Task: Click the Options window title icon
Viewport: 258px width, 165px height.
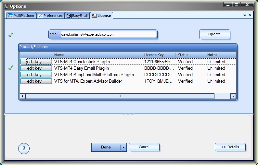Action: click(x=6, y=6)
